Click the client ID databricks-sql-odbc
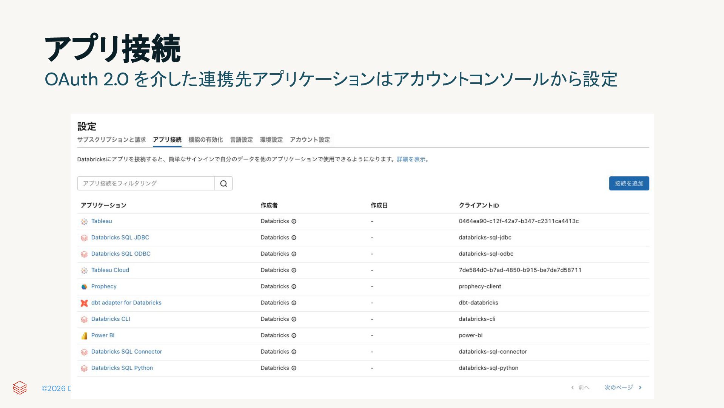724x408 pixels. 486,254
